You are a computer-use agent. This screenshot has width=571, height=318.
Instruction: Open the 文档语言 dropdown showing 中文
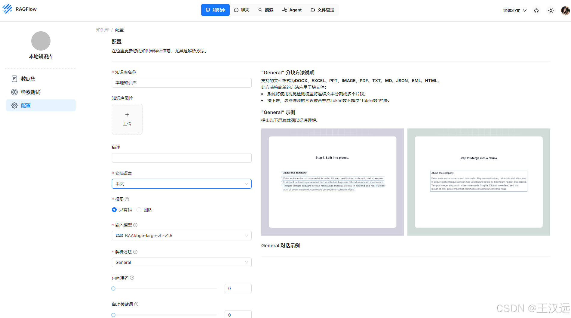click(x=182, y=184)
